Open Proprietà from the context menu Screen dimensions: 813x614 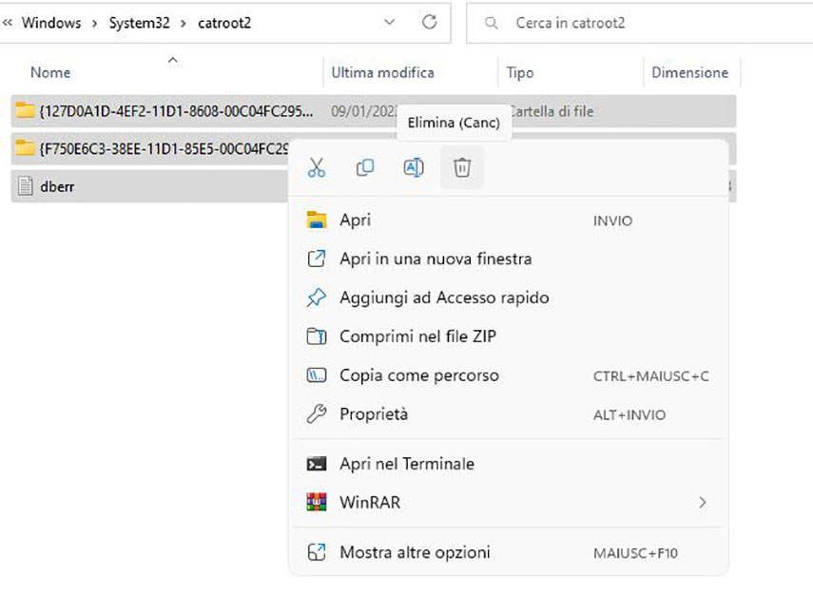coord(374,414)
